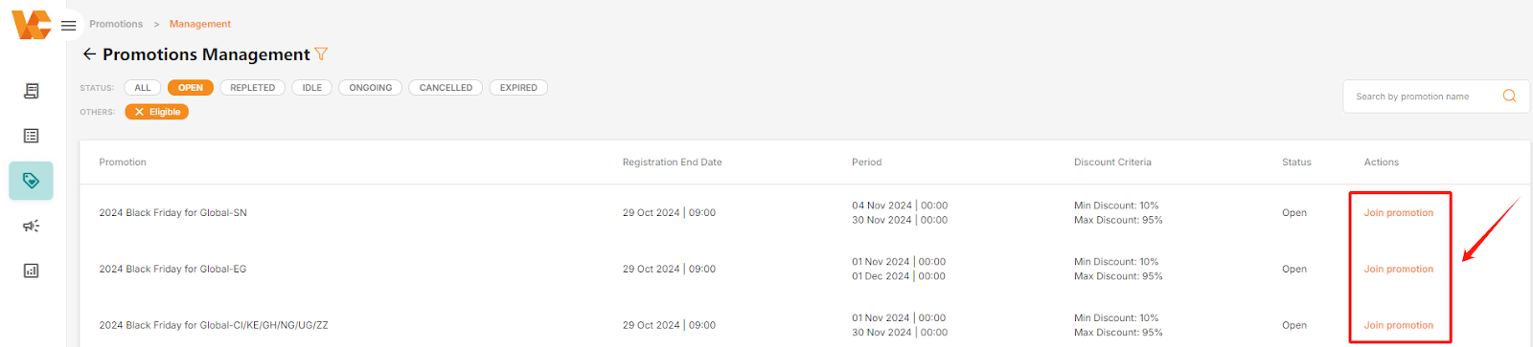Join promotion for Black Friday Global-SN
The image size is (1533, 347).
(x=1399, y=213)
